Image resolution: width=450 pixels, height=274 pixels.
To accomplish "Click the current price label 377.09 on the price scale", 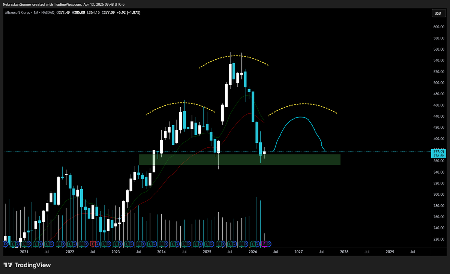I will pyautogui.click(x=438, y=151).
